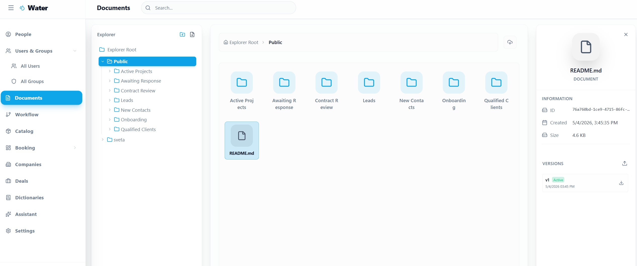
Task: Click the 4.6 KB size value
Action: [579, 135]
